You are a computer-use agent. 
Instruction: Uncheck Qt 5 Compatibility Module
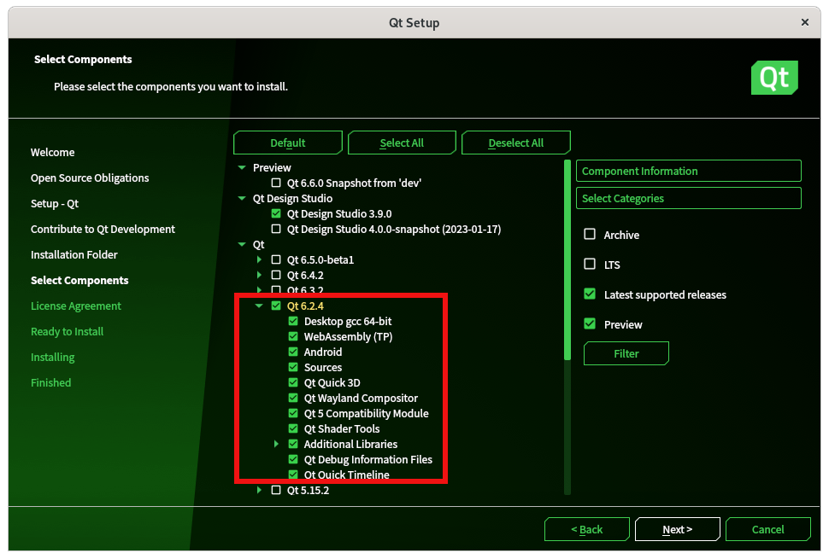tap(293, 412)
